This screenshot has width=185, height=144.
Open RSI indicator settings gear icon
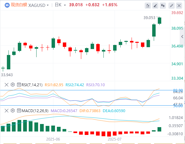12,85
